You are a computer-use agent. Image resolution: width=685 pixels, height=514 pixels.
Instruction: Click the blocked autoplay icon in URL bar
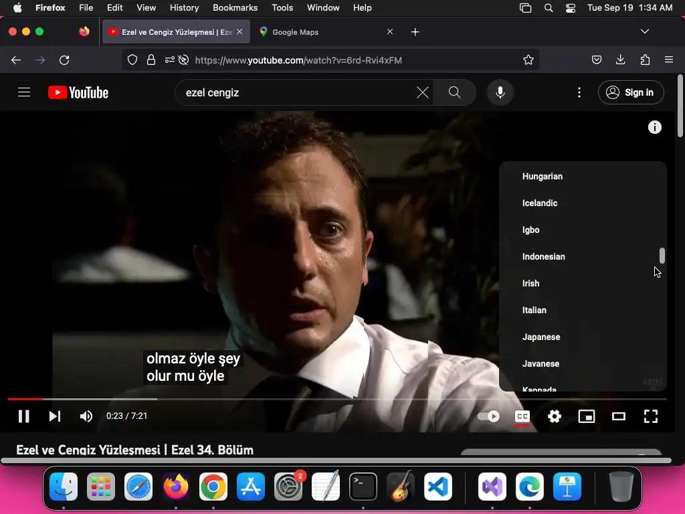(x=183, y=60)
